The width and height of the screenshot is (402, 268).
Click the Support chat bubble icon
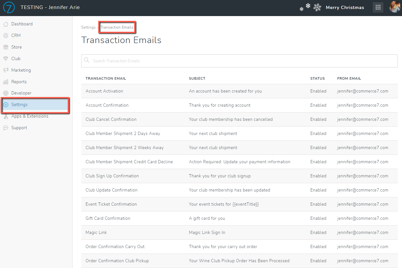coord(5,128)
